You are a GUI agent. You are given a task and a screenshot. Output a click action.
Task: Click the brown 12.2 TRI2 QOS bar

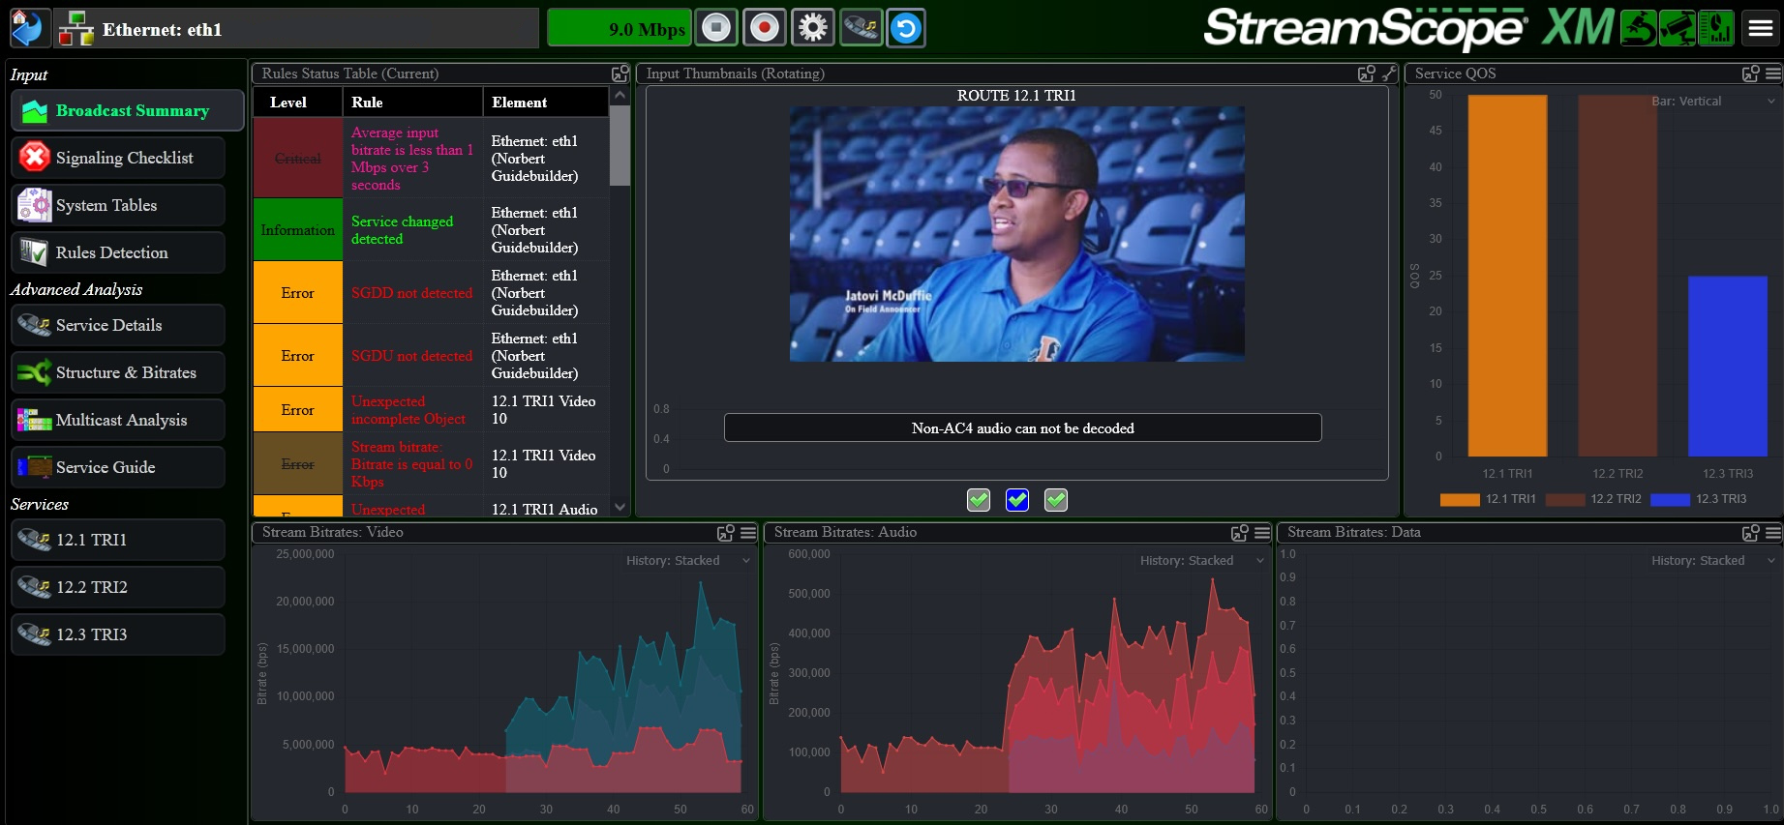tap(1618, 276)
